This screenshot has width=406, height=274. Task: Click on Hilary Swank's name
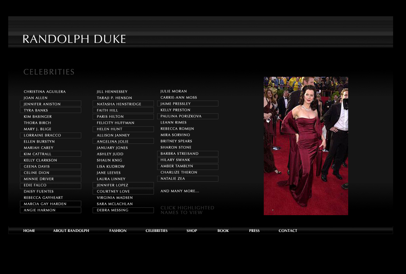pos(188,160)
